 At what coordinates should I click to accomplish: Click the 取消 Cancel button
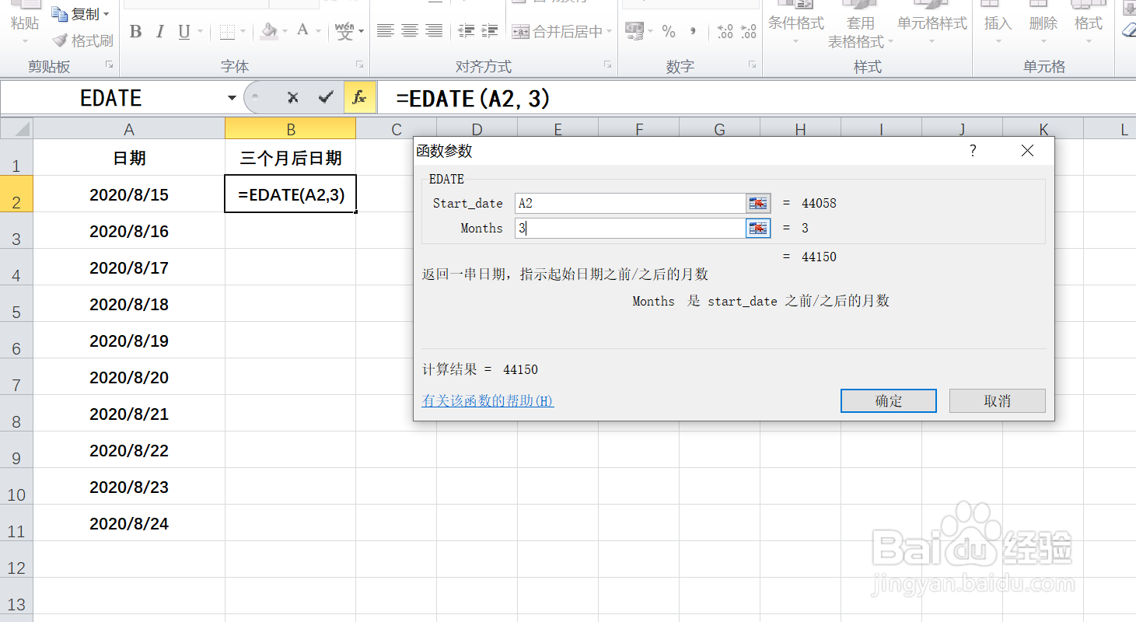tap(998, 401)
